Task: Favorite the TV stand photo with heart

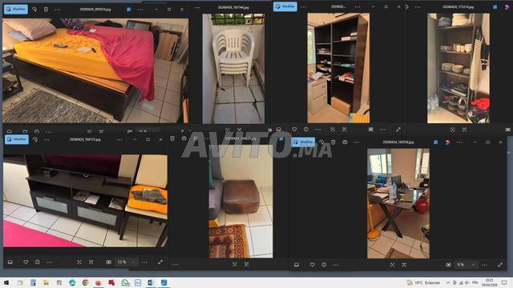Action: click(26, 262)
